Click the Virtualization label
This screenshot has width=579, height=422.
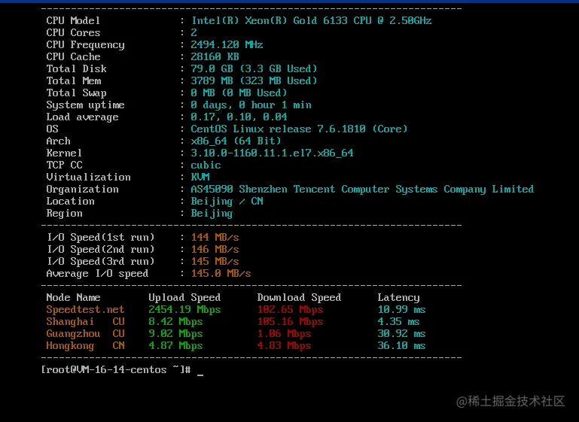(x=88, y=177)
